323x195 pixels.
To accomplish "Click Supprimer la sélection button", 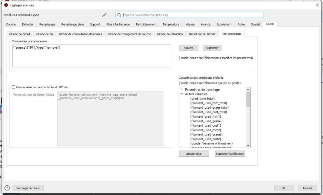I will point(230,154).
